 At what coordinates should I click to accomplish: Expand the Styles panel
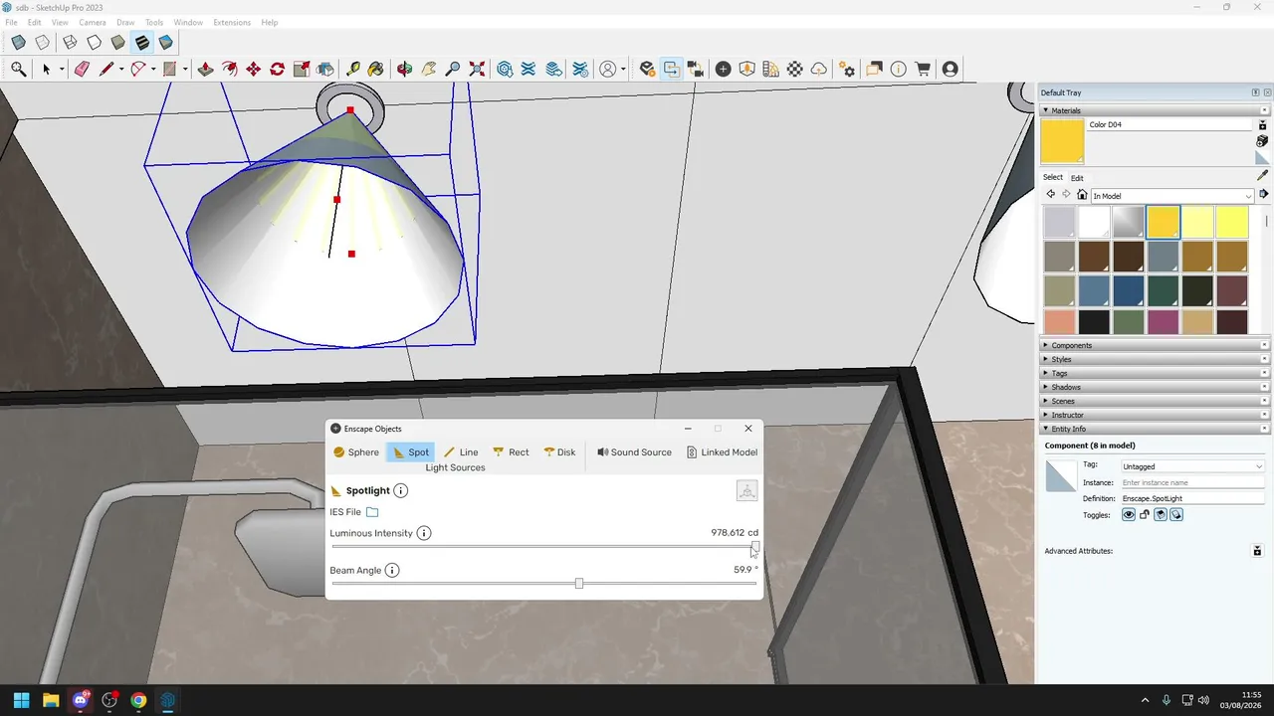pos(1155,359)
